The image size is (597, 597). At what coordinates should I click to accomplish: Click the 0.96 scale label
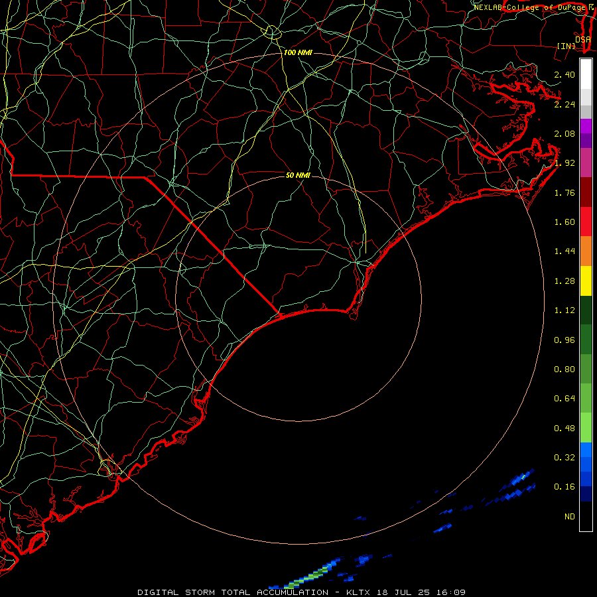pos(564,340)
